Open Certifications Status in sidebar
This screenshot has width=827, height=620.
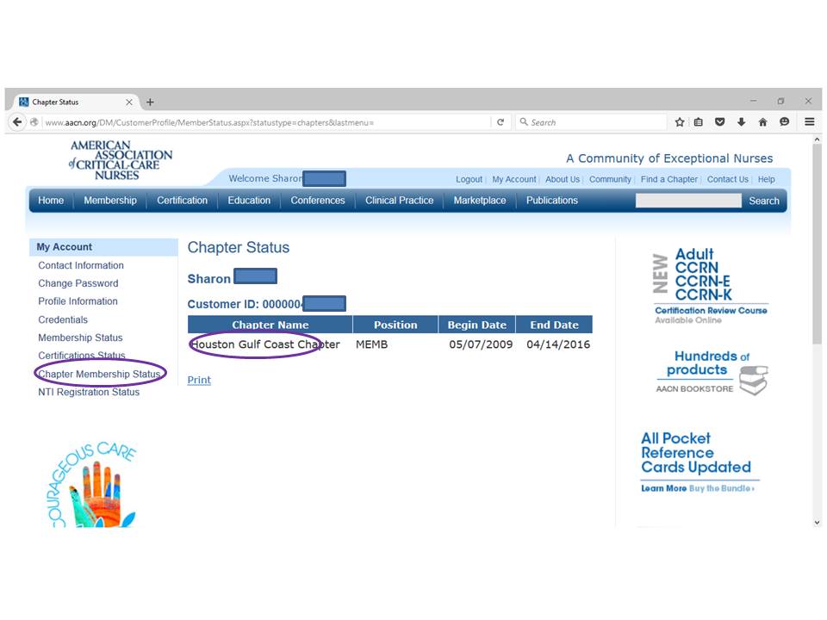(82, 356)
